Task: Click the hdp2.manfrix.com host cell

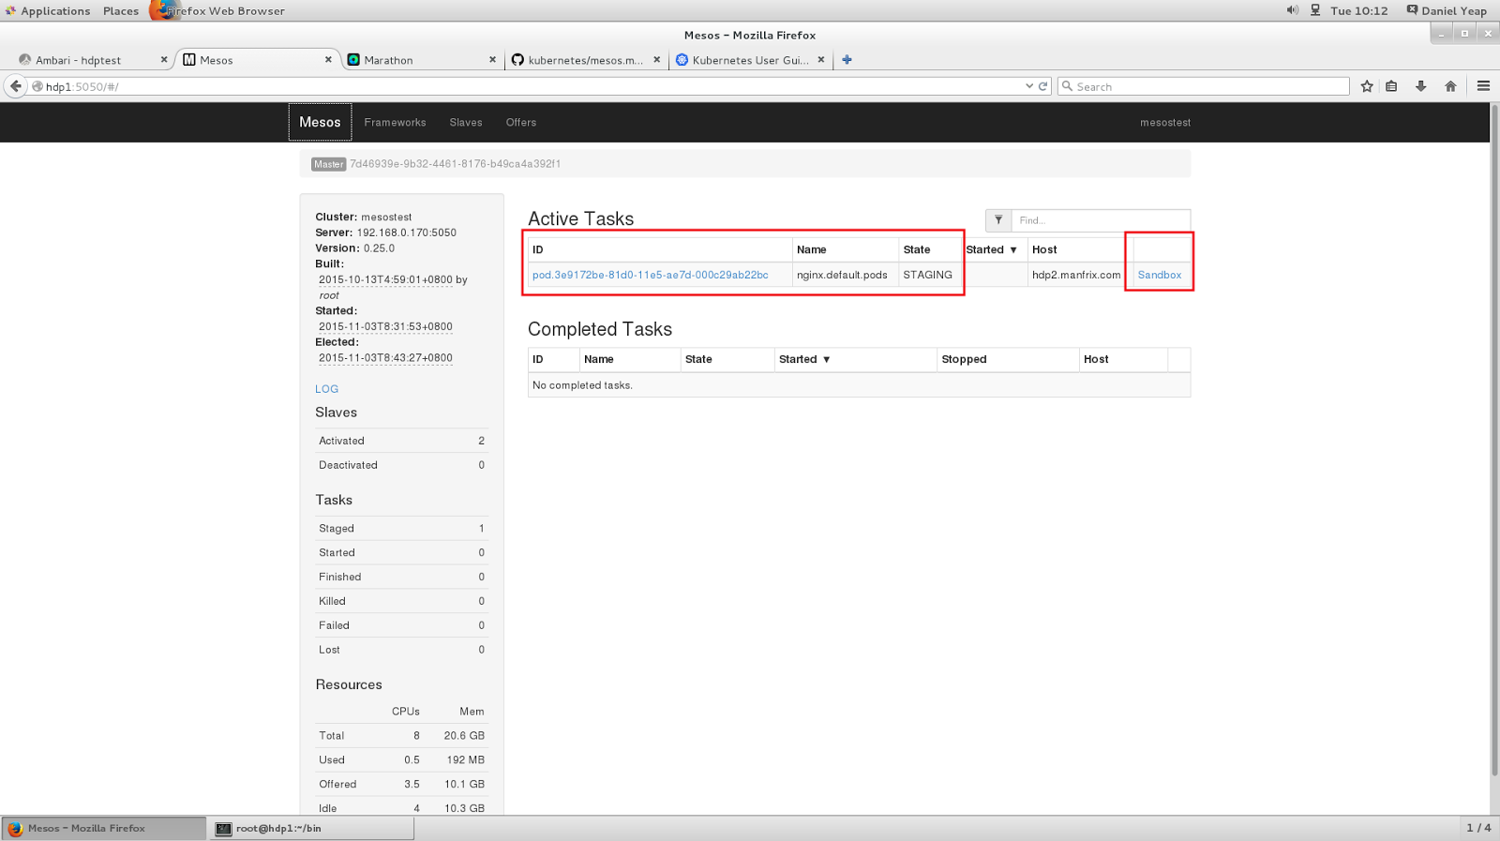Action: click(x=1076, y=275)
